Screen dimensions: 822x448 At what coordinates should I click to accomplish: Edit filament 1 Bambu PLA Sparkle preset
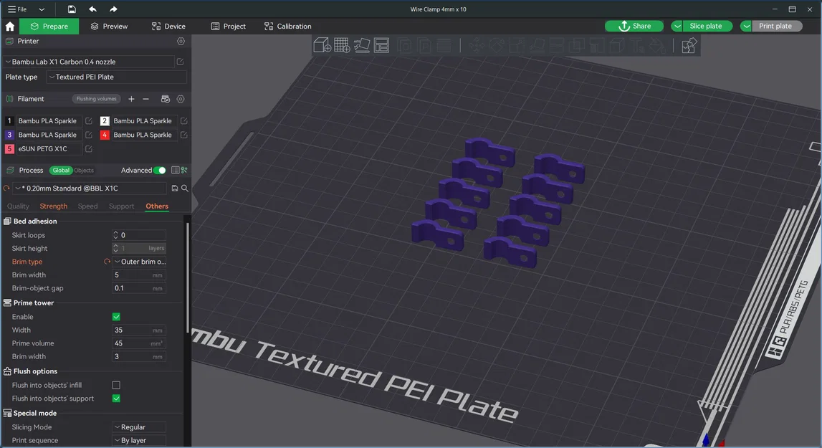click(x=89, y=120)
